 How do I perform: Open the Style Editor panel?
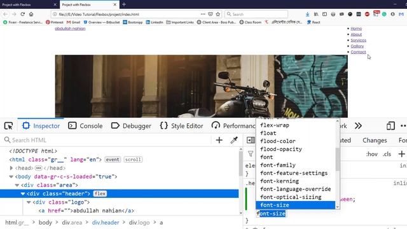(x=181, y=126)
